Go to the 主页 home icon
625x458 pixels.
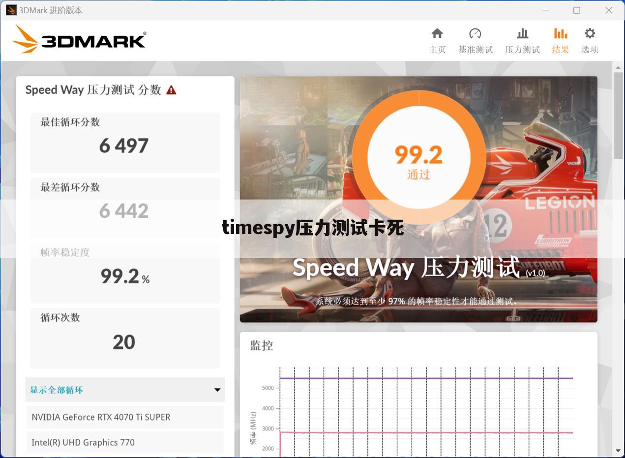[x=437, y=34]
